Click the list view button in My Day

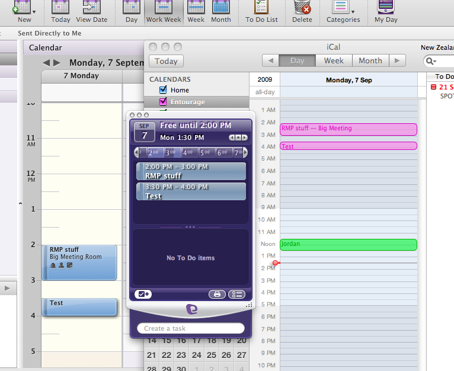[x=237, y=294]
